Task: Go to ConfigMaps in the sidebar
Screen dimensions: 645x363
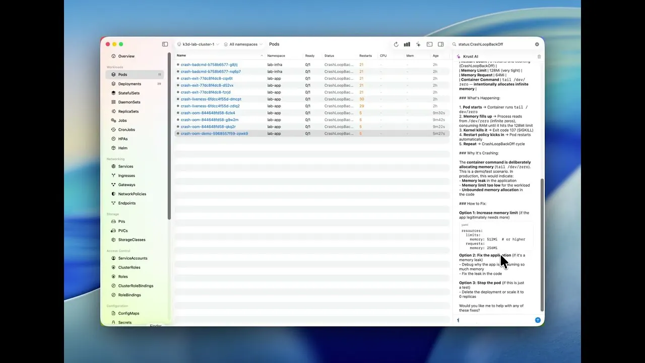Action: (128, 313)
